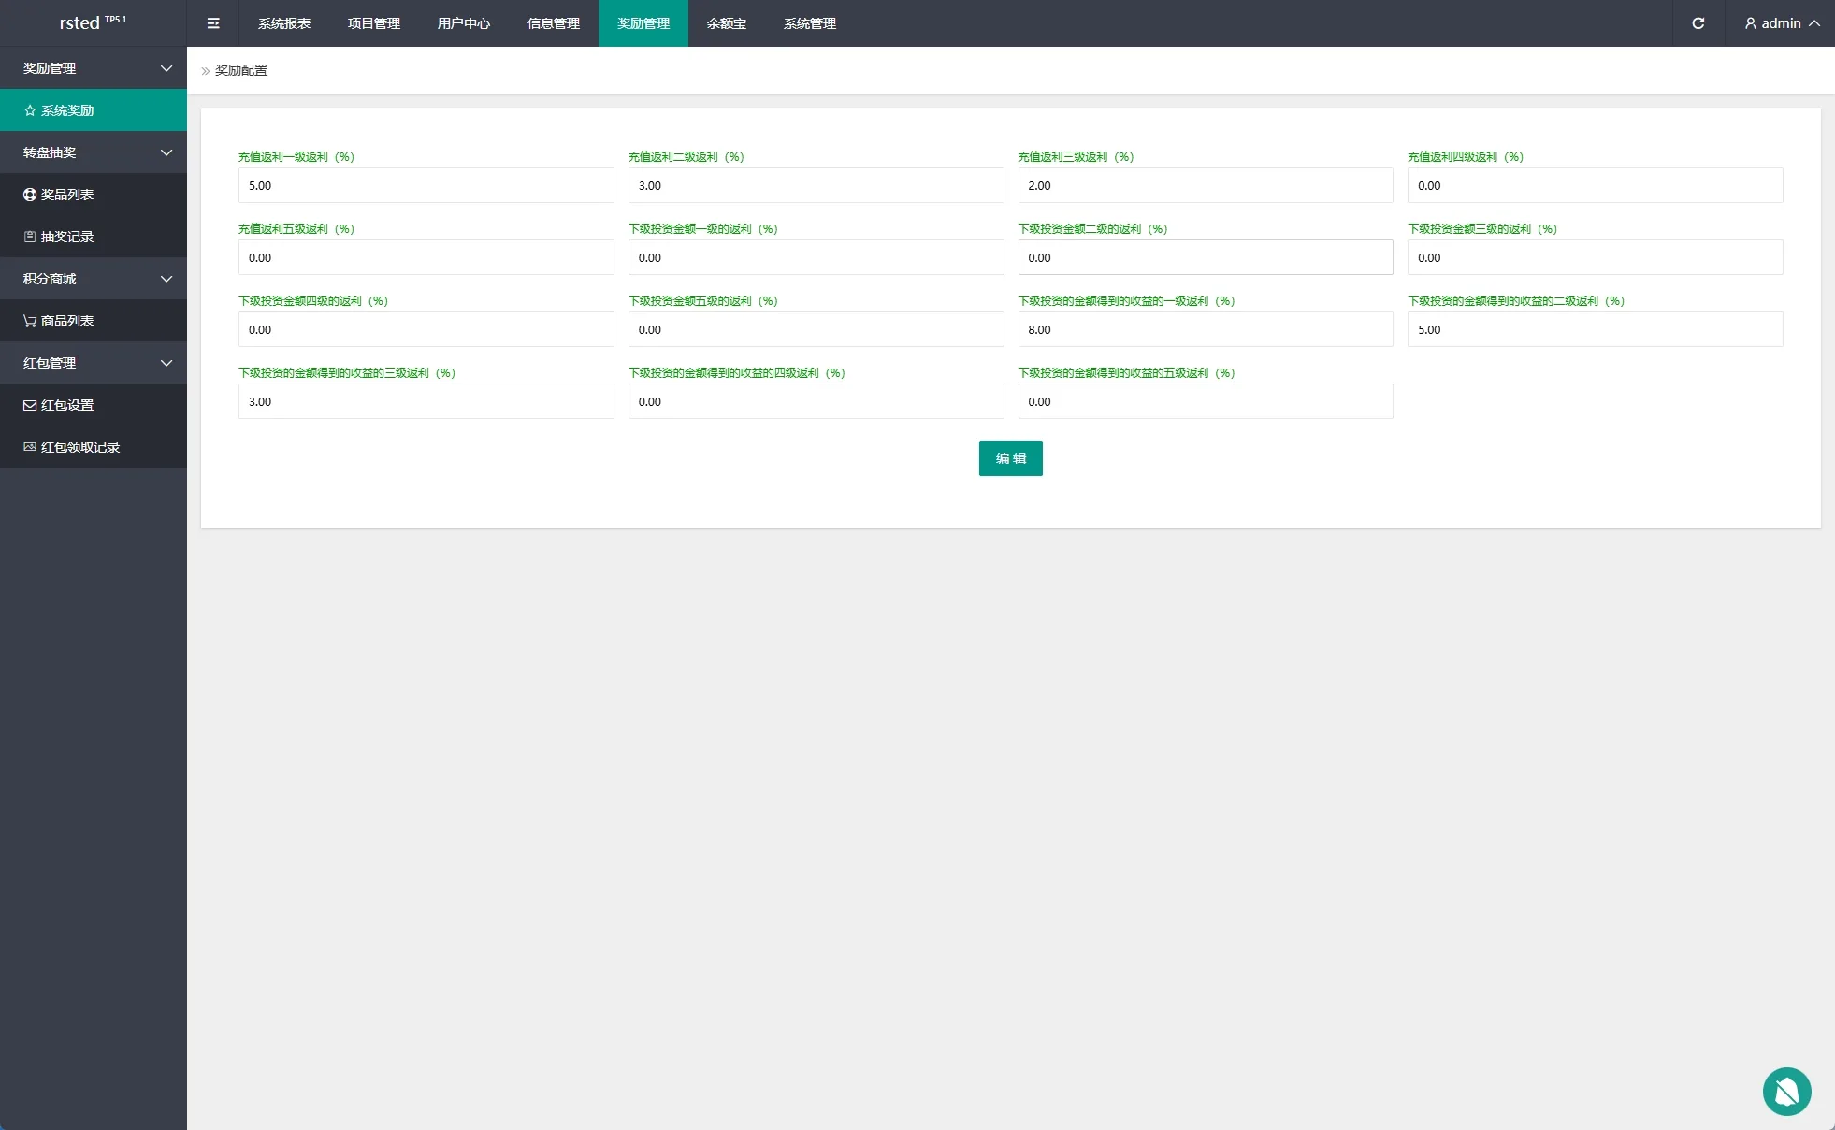Collapse the 奖励管理 sidebar section
This screenshot has width=1835, height=1130.
166,68
